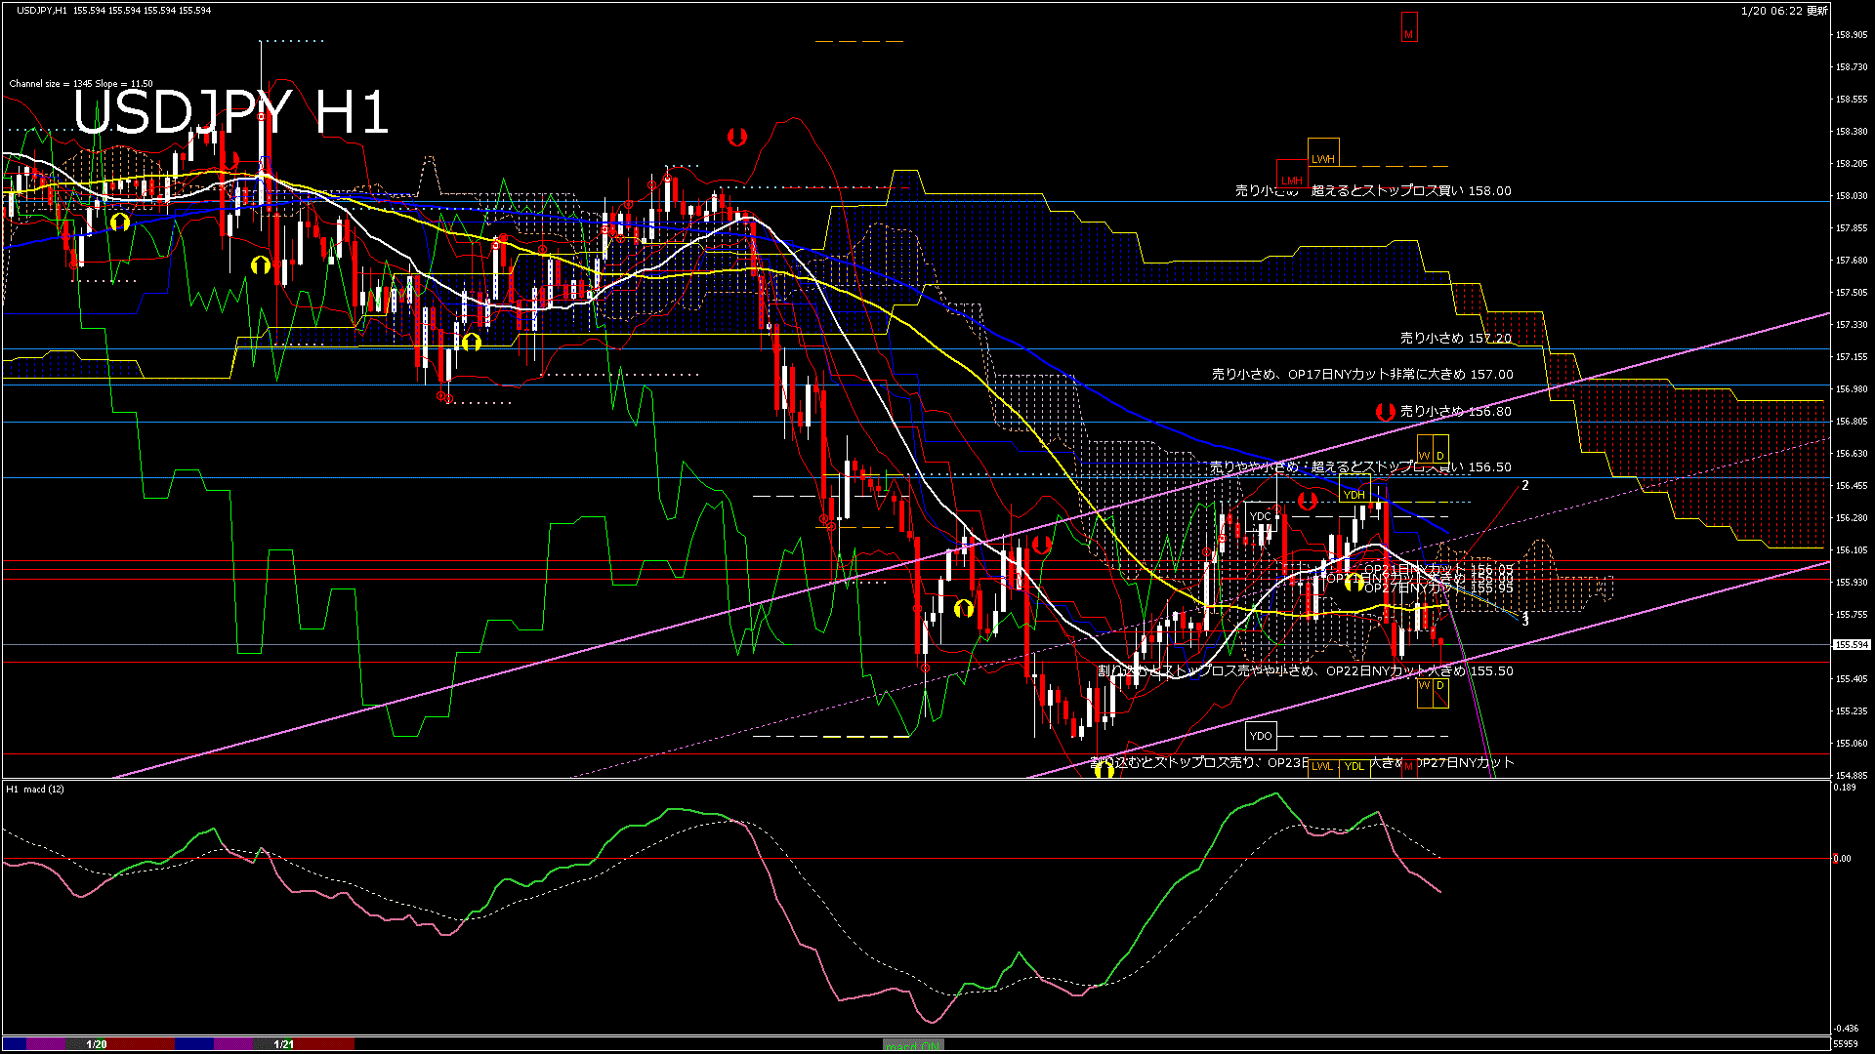Click the current price tag 155.594
Image resolution: width=1875 pixels, height=1054 pixels.
click(x=1851, y=645)
